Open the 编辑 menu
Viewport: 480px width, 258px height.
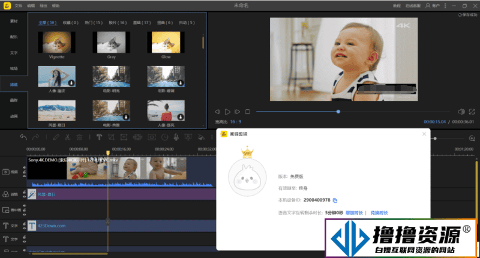pyautogui.click(x=31, y=6)
